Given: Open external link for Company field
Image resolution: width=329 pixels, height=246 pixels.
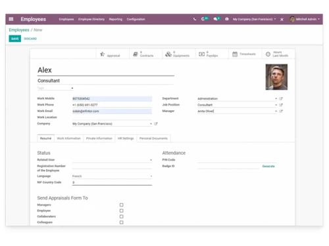Looking at the screenshot, I should coord(156,124).
